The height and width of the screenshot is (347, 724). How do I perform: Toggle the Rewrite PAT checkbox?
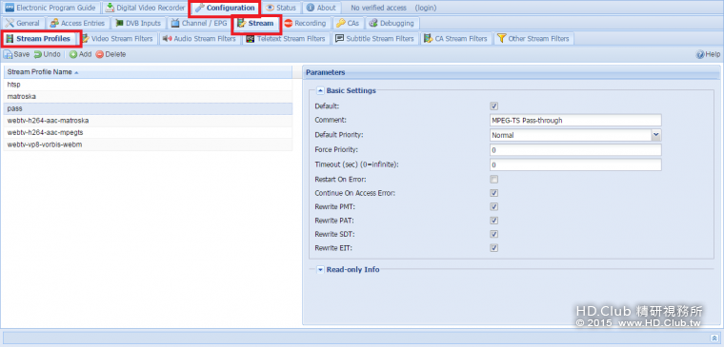click(x=494, y=221)
